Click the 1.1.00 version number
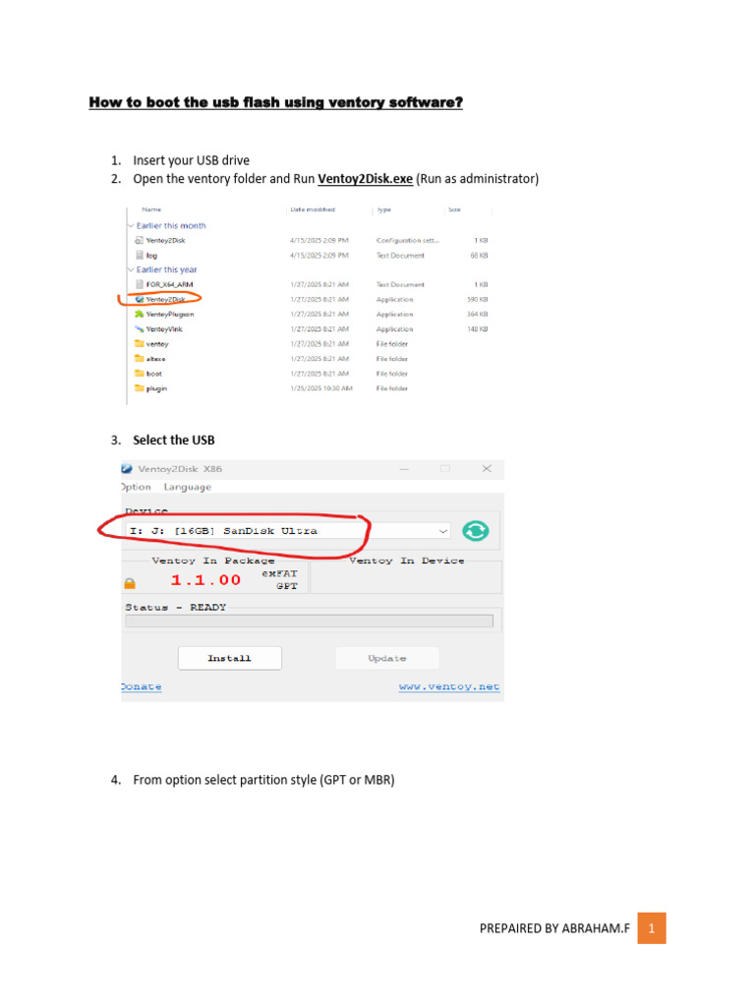This screenshot has height=1007, width=755. click(206, 580)
